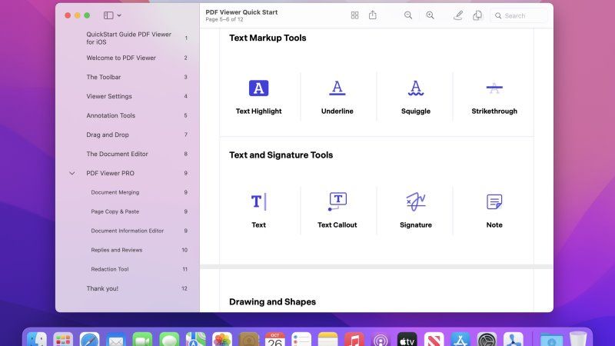This screenshot has height=346, width=615.
Task: Click the Underline tool icon
Action: click(x=337, y=88)
